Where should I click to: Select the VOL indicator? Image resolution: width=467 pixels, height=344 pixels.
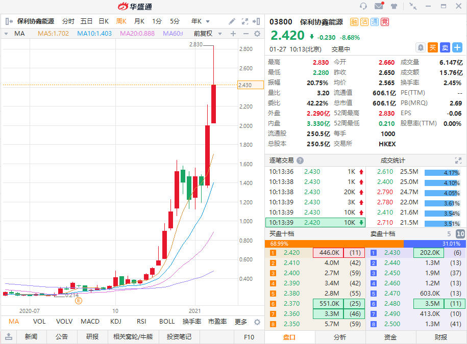pos(39,322)
